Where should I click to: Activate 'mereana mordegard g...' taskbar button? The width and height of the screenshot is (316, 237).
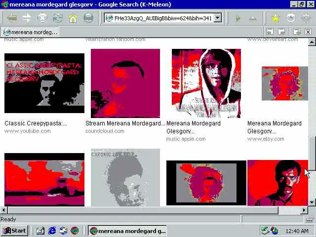click(x=127, y=231)
